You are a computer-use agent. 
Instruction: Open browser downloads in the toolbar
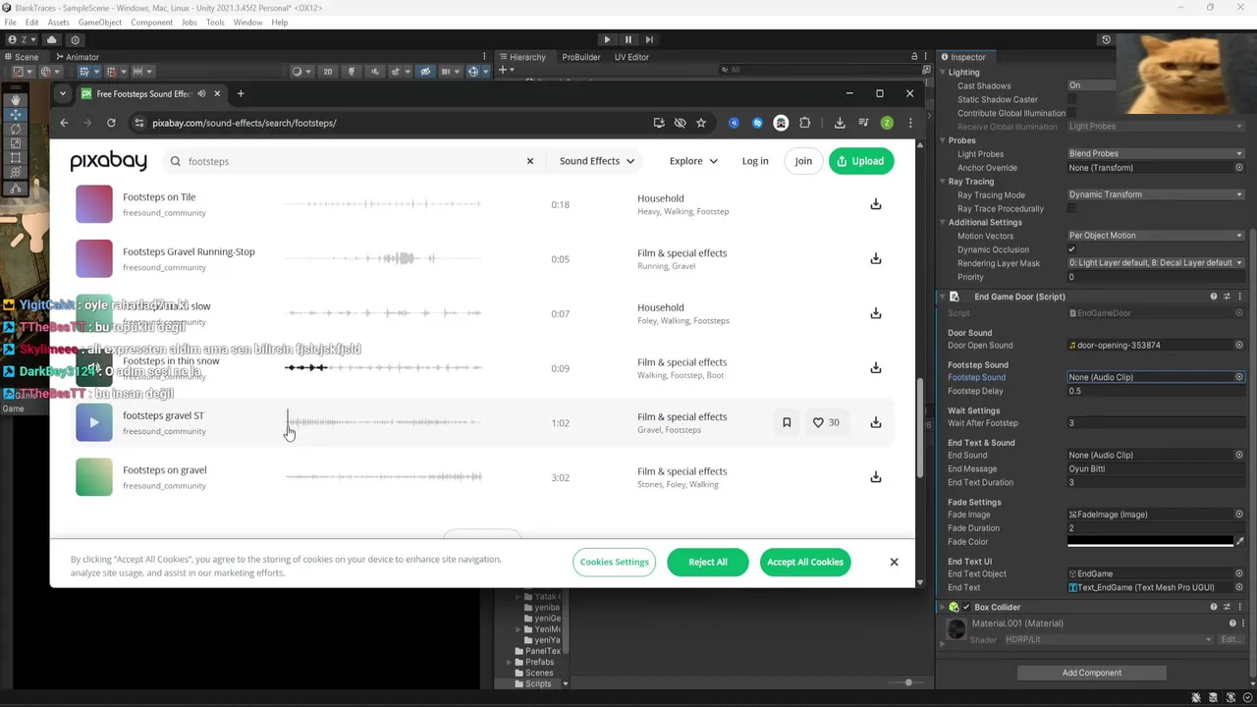[840, 123]
